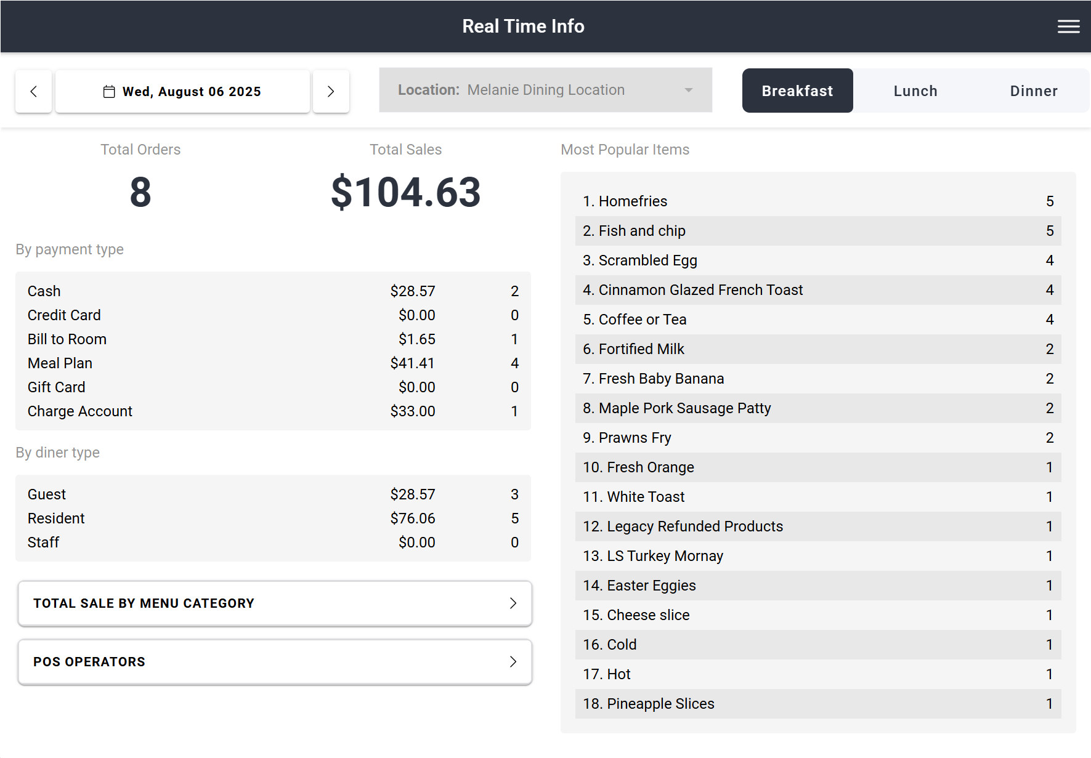Expand the POS Operators section
Image resolution: width=1091 pixels, height=758 pixels.
(274, 662)
